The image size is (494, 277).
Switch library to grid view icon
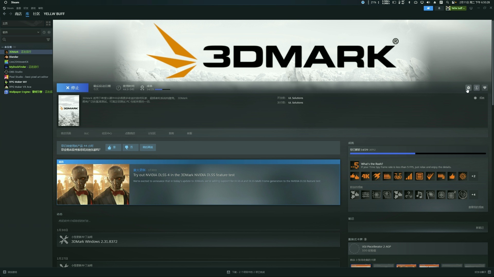click(x=48, y=23)
